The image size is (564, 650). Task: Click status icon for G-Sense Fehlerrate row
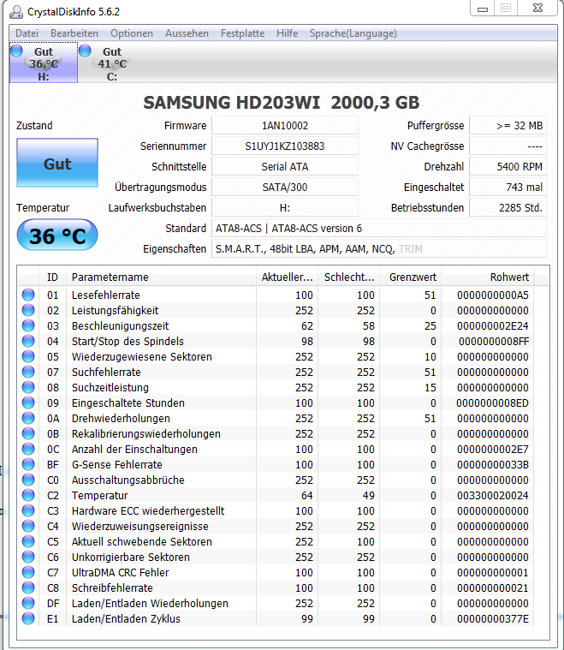point(28,464)
